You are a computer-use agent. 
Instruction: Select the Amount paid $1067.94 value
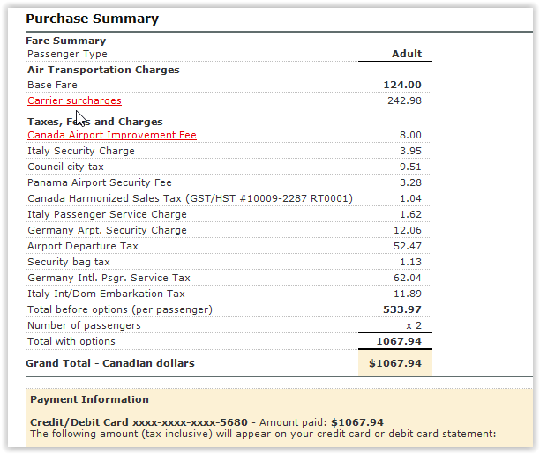coord(357,422)
